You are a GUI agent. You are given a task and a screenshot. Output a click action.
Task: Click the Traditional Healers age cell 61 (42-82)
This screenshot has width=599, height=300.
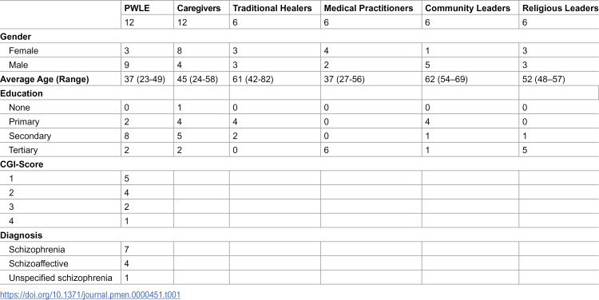[x=253, y=80]
